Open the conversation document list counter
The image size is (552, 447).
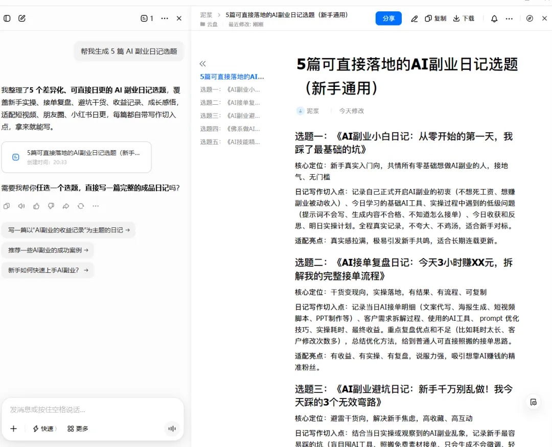pyautogui.click(x=147, y=18)
